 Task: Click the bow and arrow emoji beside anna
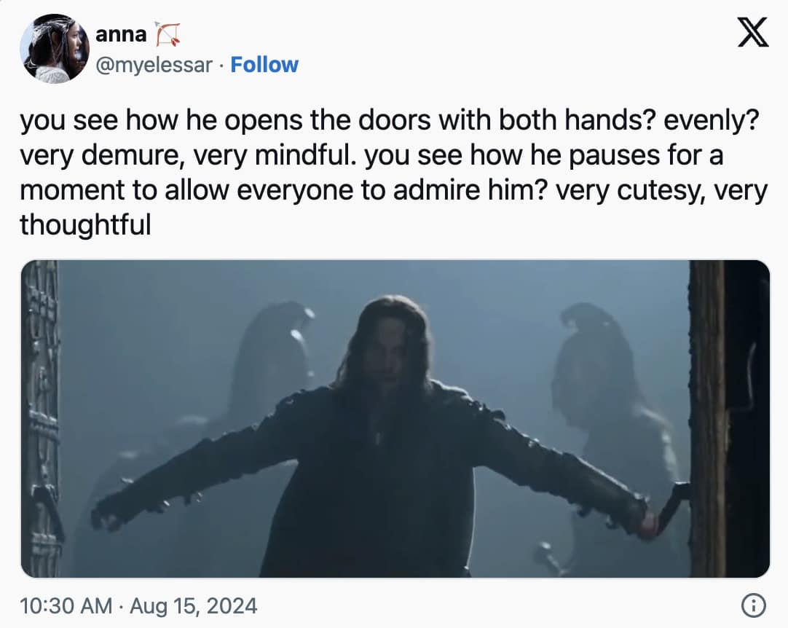(x=168, y=34)
